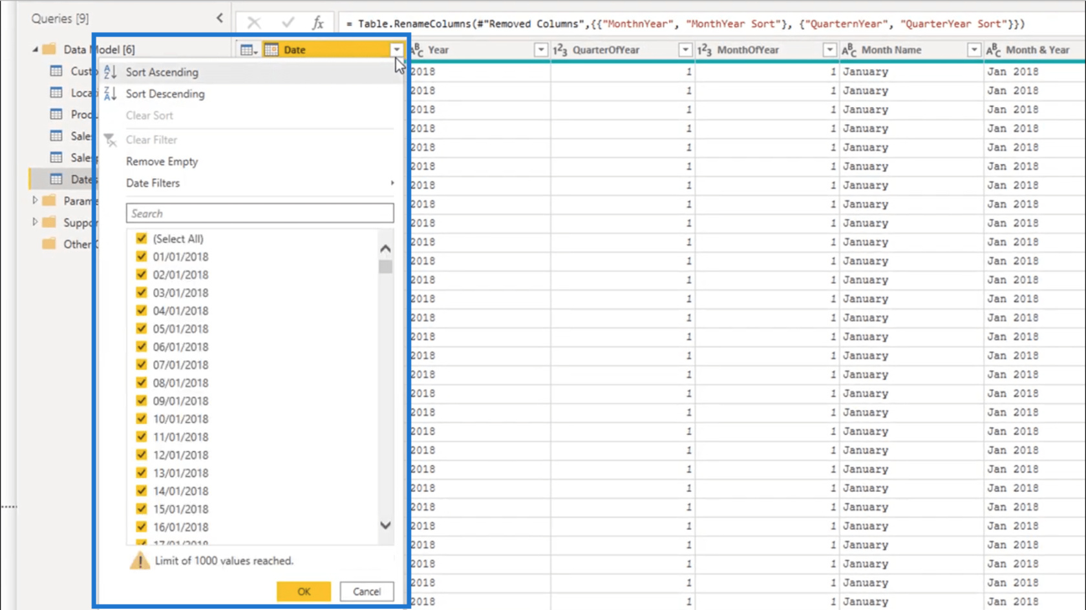
Task: Click the filter list scroll up arrow
Action: (x=385, y=249)
